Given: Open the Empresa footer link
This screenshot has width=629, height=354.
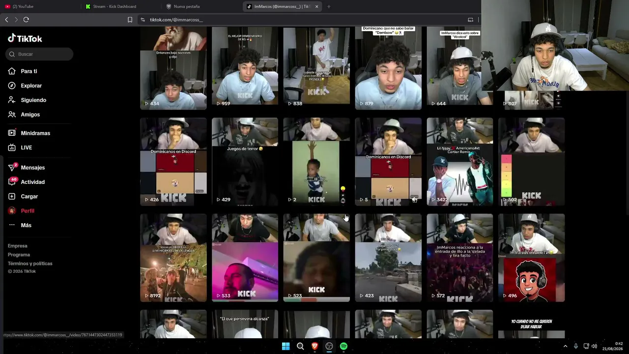Looking at the screenshot, I should (x=18, y=246).
